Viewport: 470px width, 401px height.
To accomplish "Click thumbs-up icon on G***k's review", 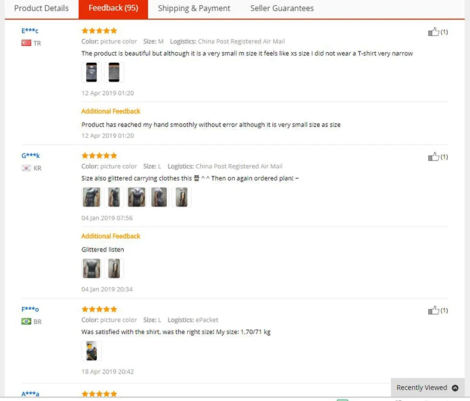I will coord(434,157).
